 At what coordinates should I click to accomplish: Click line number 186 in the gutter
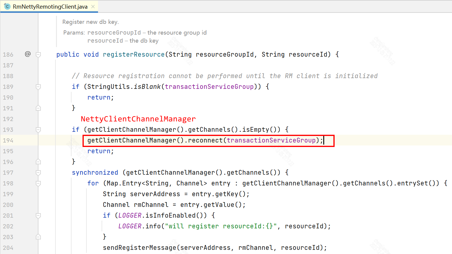tap(8, 55)
